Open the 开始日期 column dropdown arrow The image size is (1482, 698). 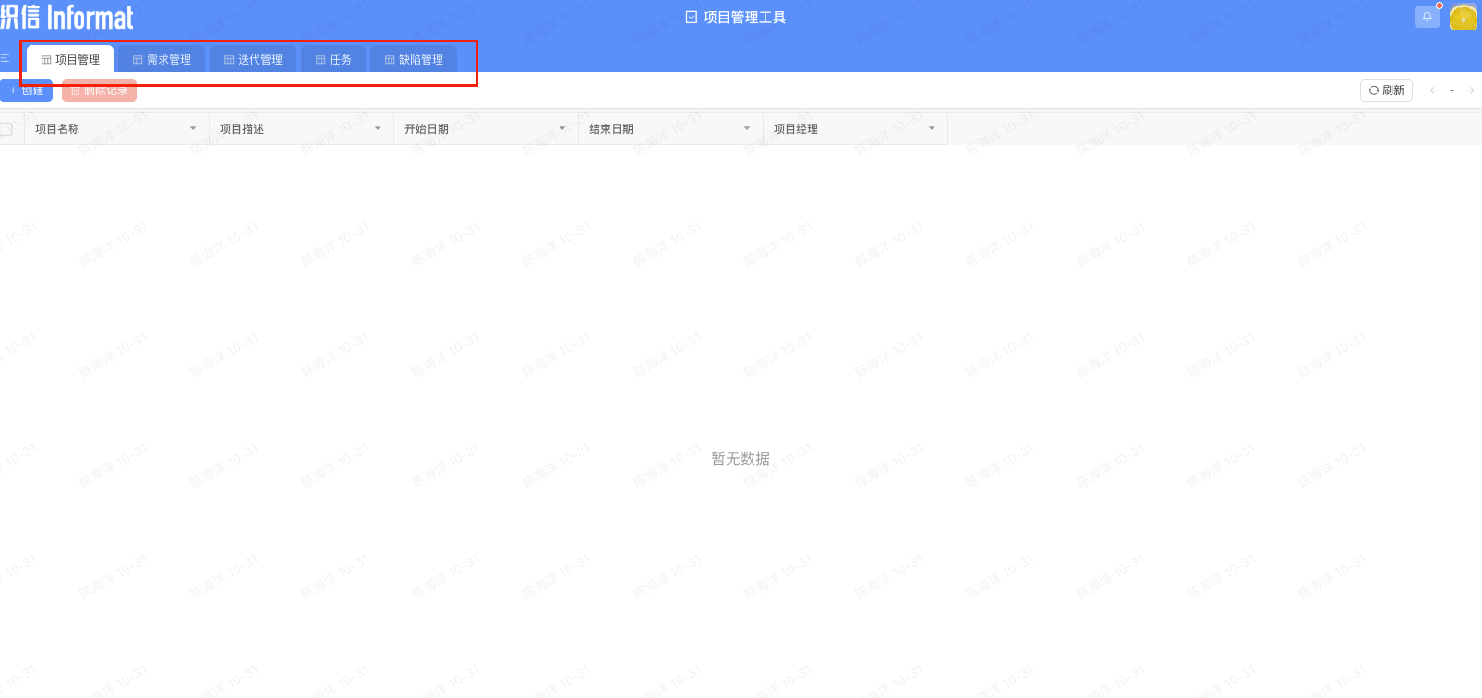click(x=562, y=128)
